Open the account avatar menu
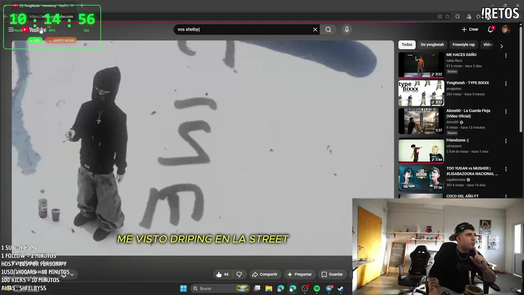Image resolution: width=524 pixels, height=295 pixels. (x=506, y=29)
